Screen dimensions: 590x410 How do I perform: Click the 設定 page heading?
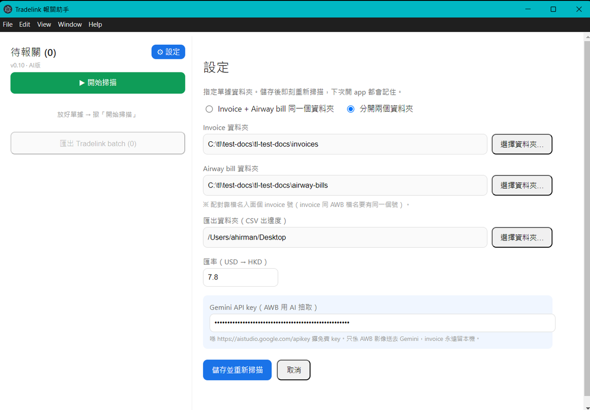click(x=216, y=68)
